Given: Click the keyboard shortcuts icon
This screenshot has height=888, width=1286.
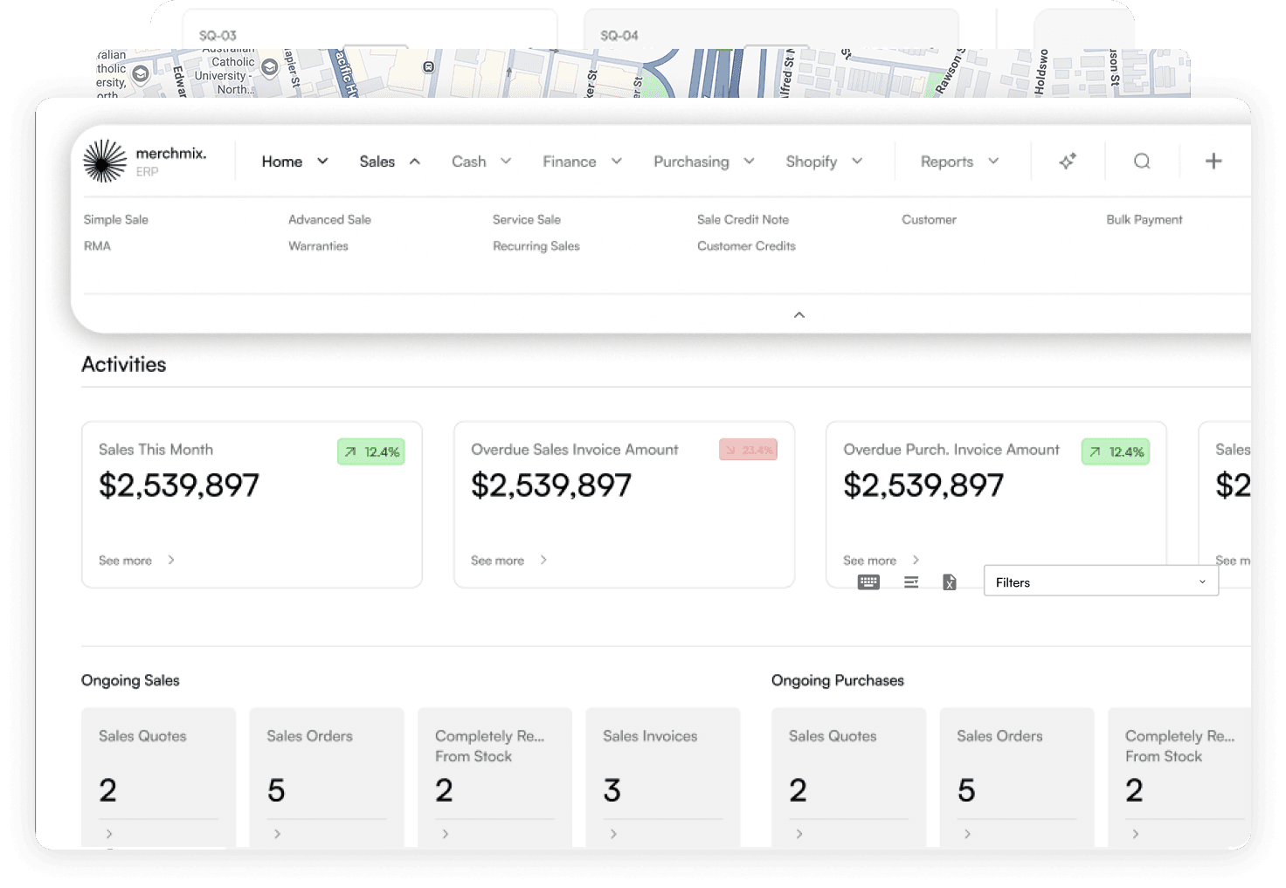Looking at the screenshot, I should tap(868, 582).
